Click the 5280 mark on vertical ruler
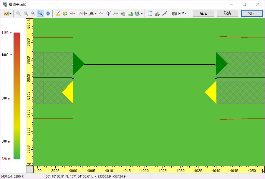The height and width of the screenshot is (179, 265). tap(28, 78)
